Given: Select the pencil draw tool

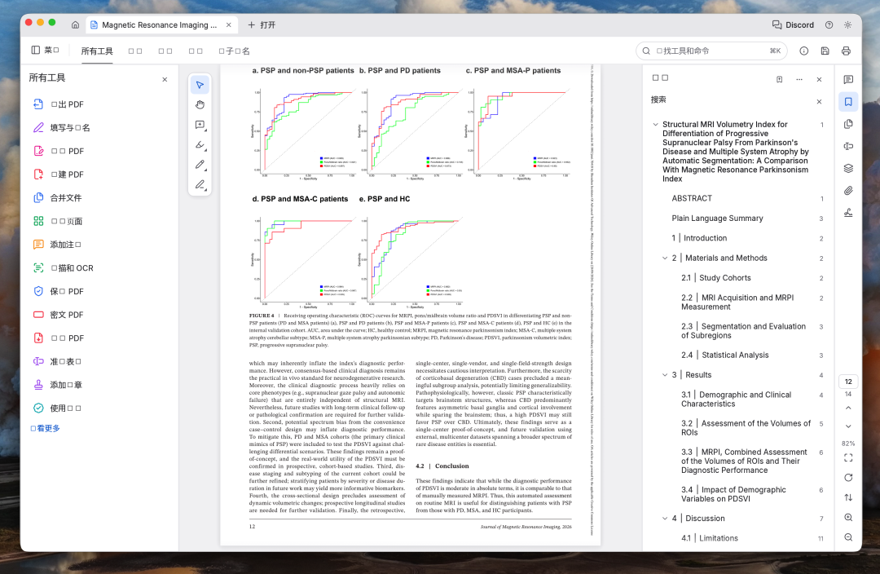Looking at the screenshot, I should 200,166.
